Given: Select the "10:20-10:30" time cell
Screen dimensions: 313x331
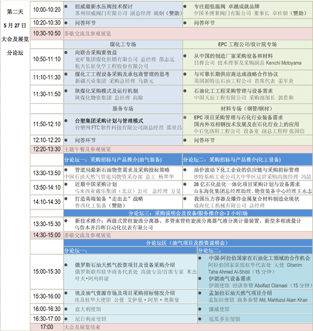Looking at the screenshot, I should (x=47, y=23).
